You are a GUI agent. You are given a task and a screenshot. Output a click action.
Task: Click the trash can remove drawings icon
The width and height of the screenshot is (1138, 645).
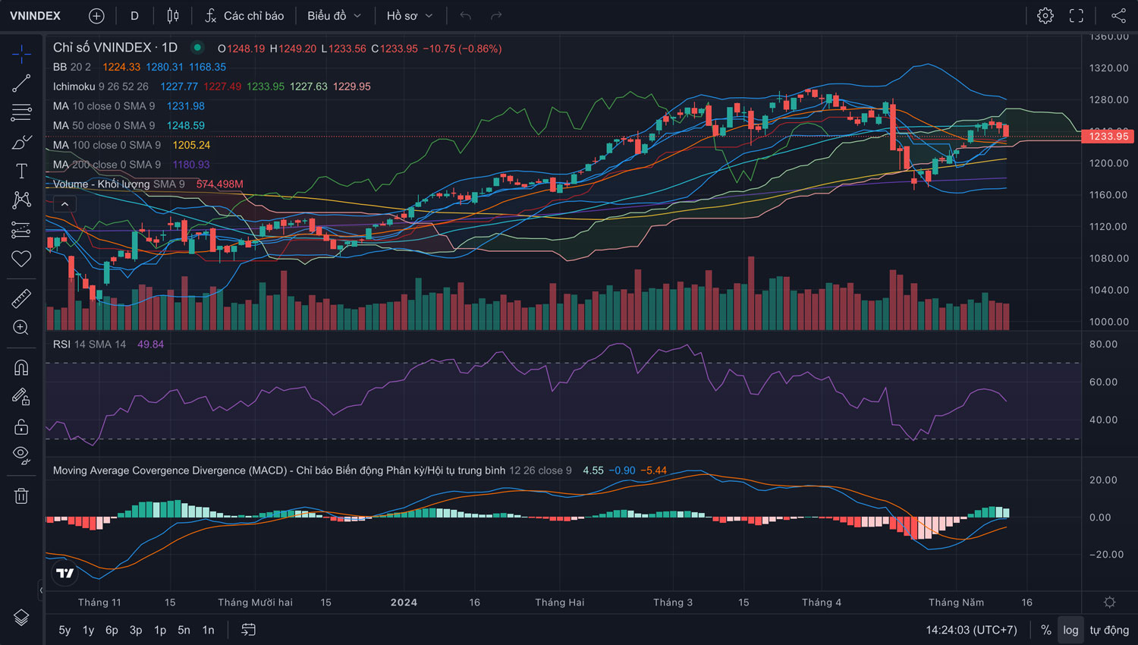(21, 496)
